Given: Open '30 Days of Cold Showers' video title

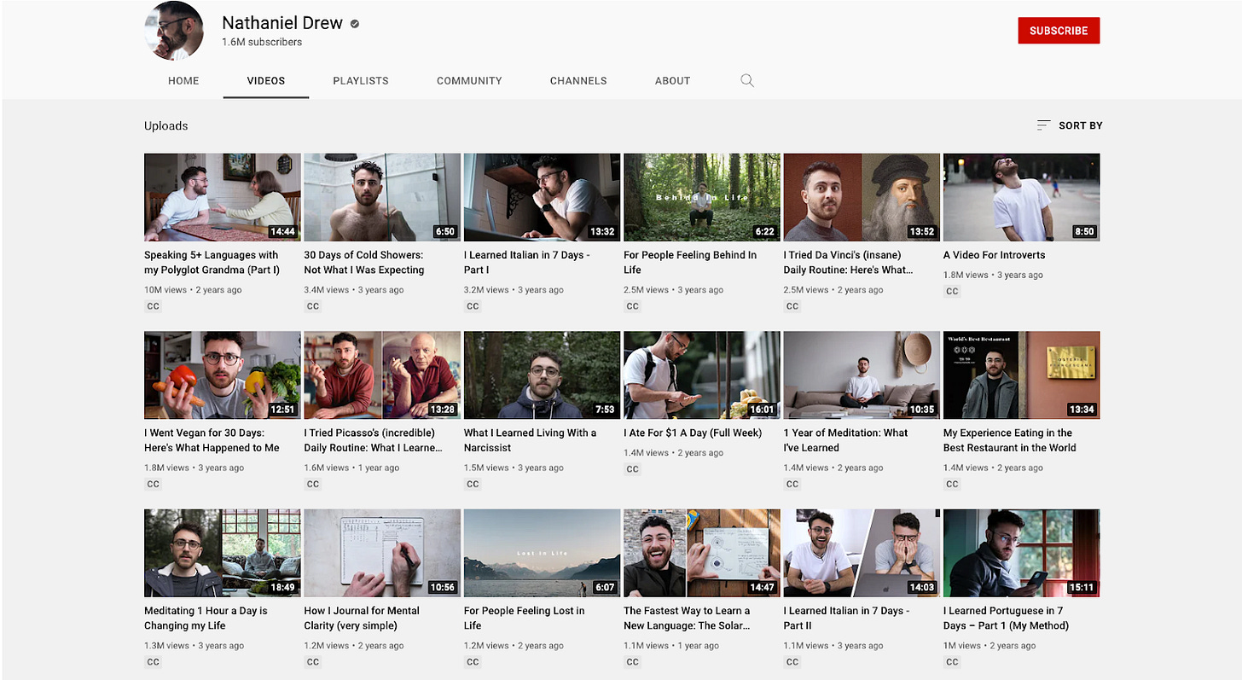Looking at the screenshot, I should 364,262.
